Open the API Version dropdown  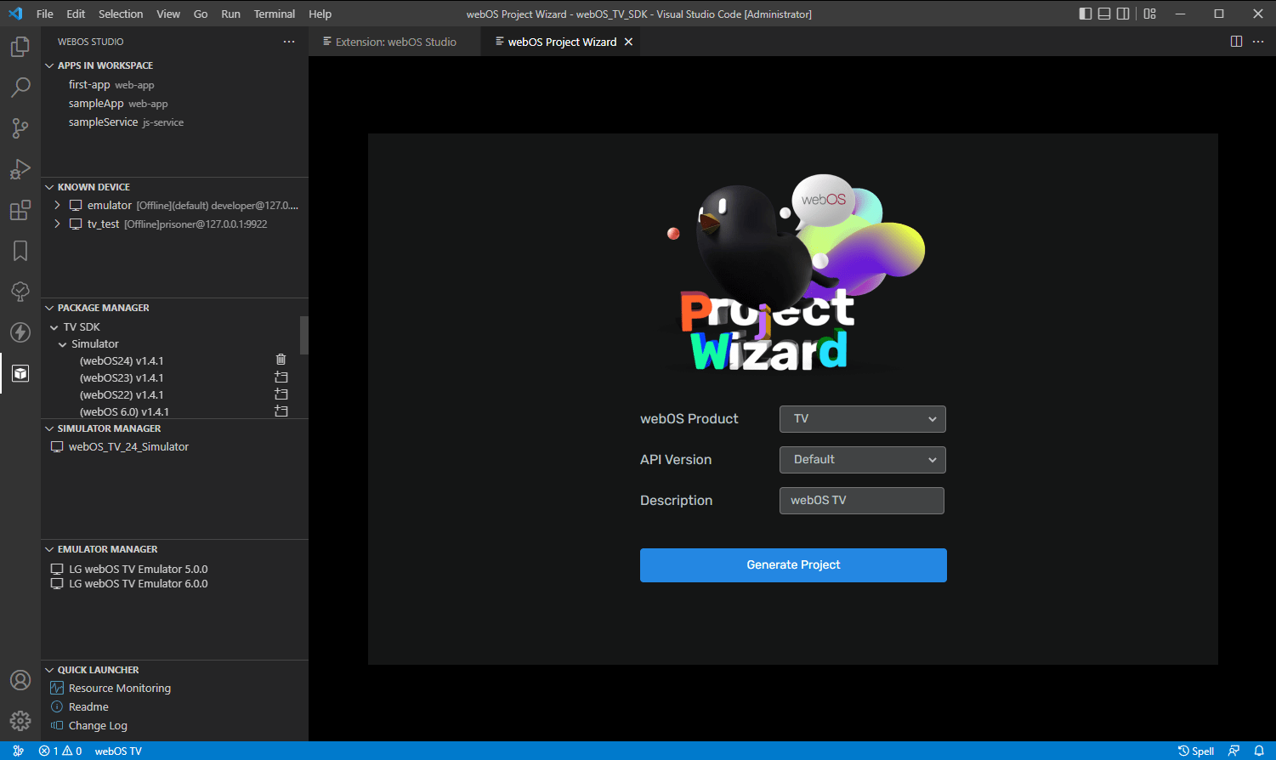pyautogui.click(x=862, y=460)
